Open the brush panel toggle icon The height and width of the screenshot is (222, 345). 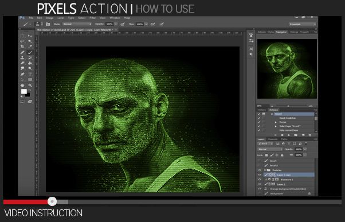48,24
